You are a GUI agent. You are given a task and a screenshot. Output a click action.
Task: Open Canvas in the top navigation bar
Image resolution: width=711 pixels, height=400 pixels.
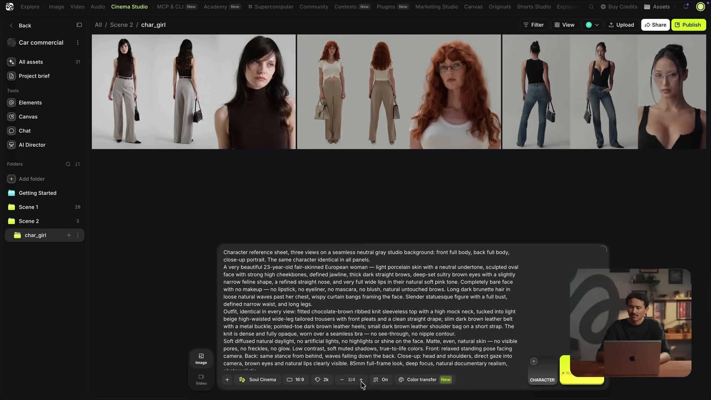(473, 7)
